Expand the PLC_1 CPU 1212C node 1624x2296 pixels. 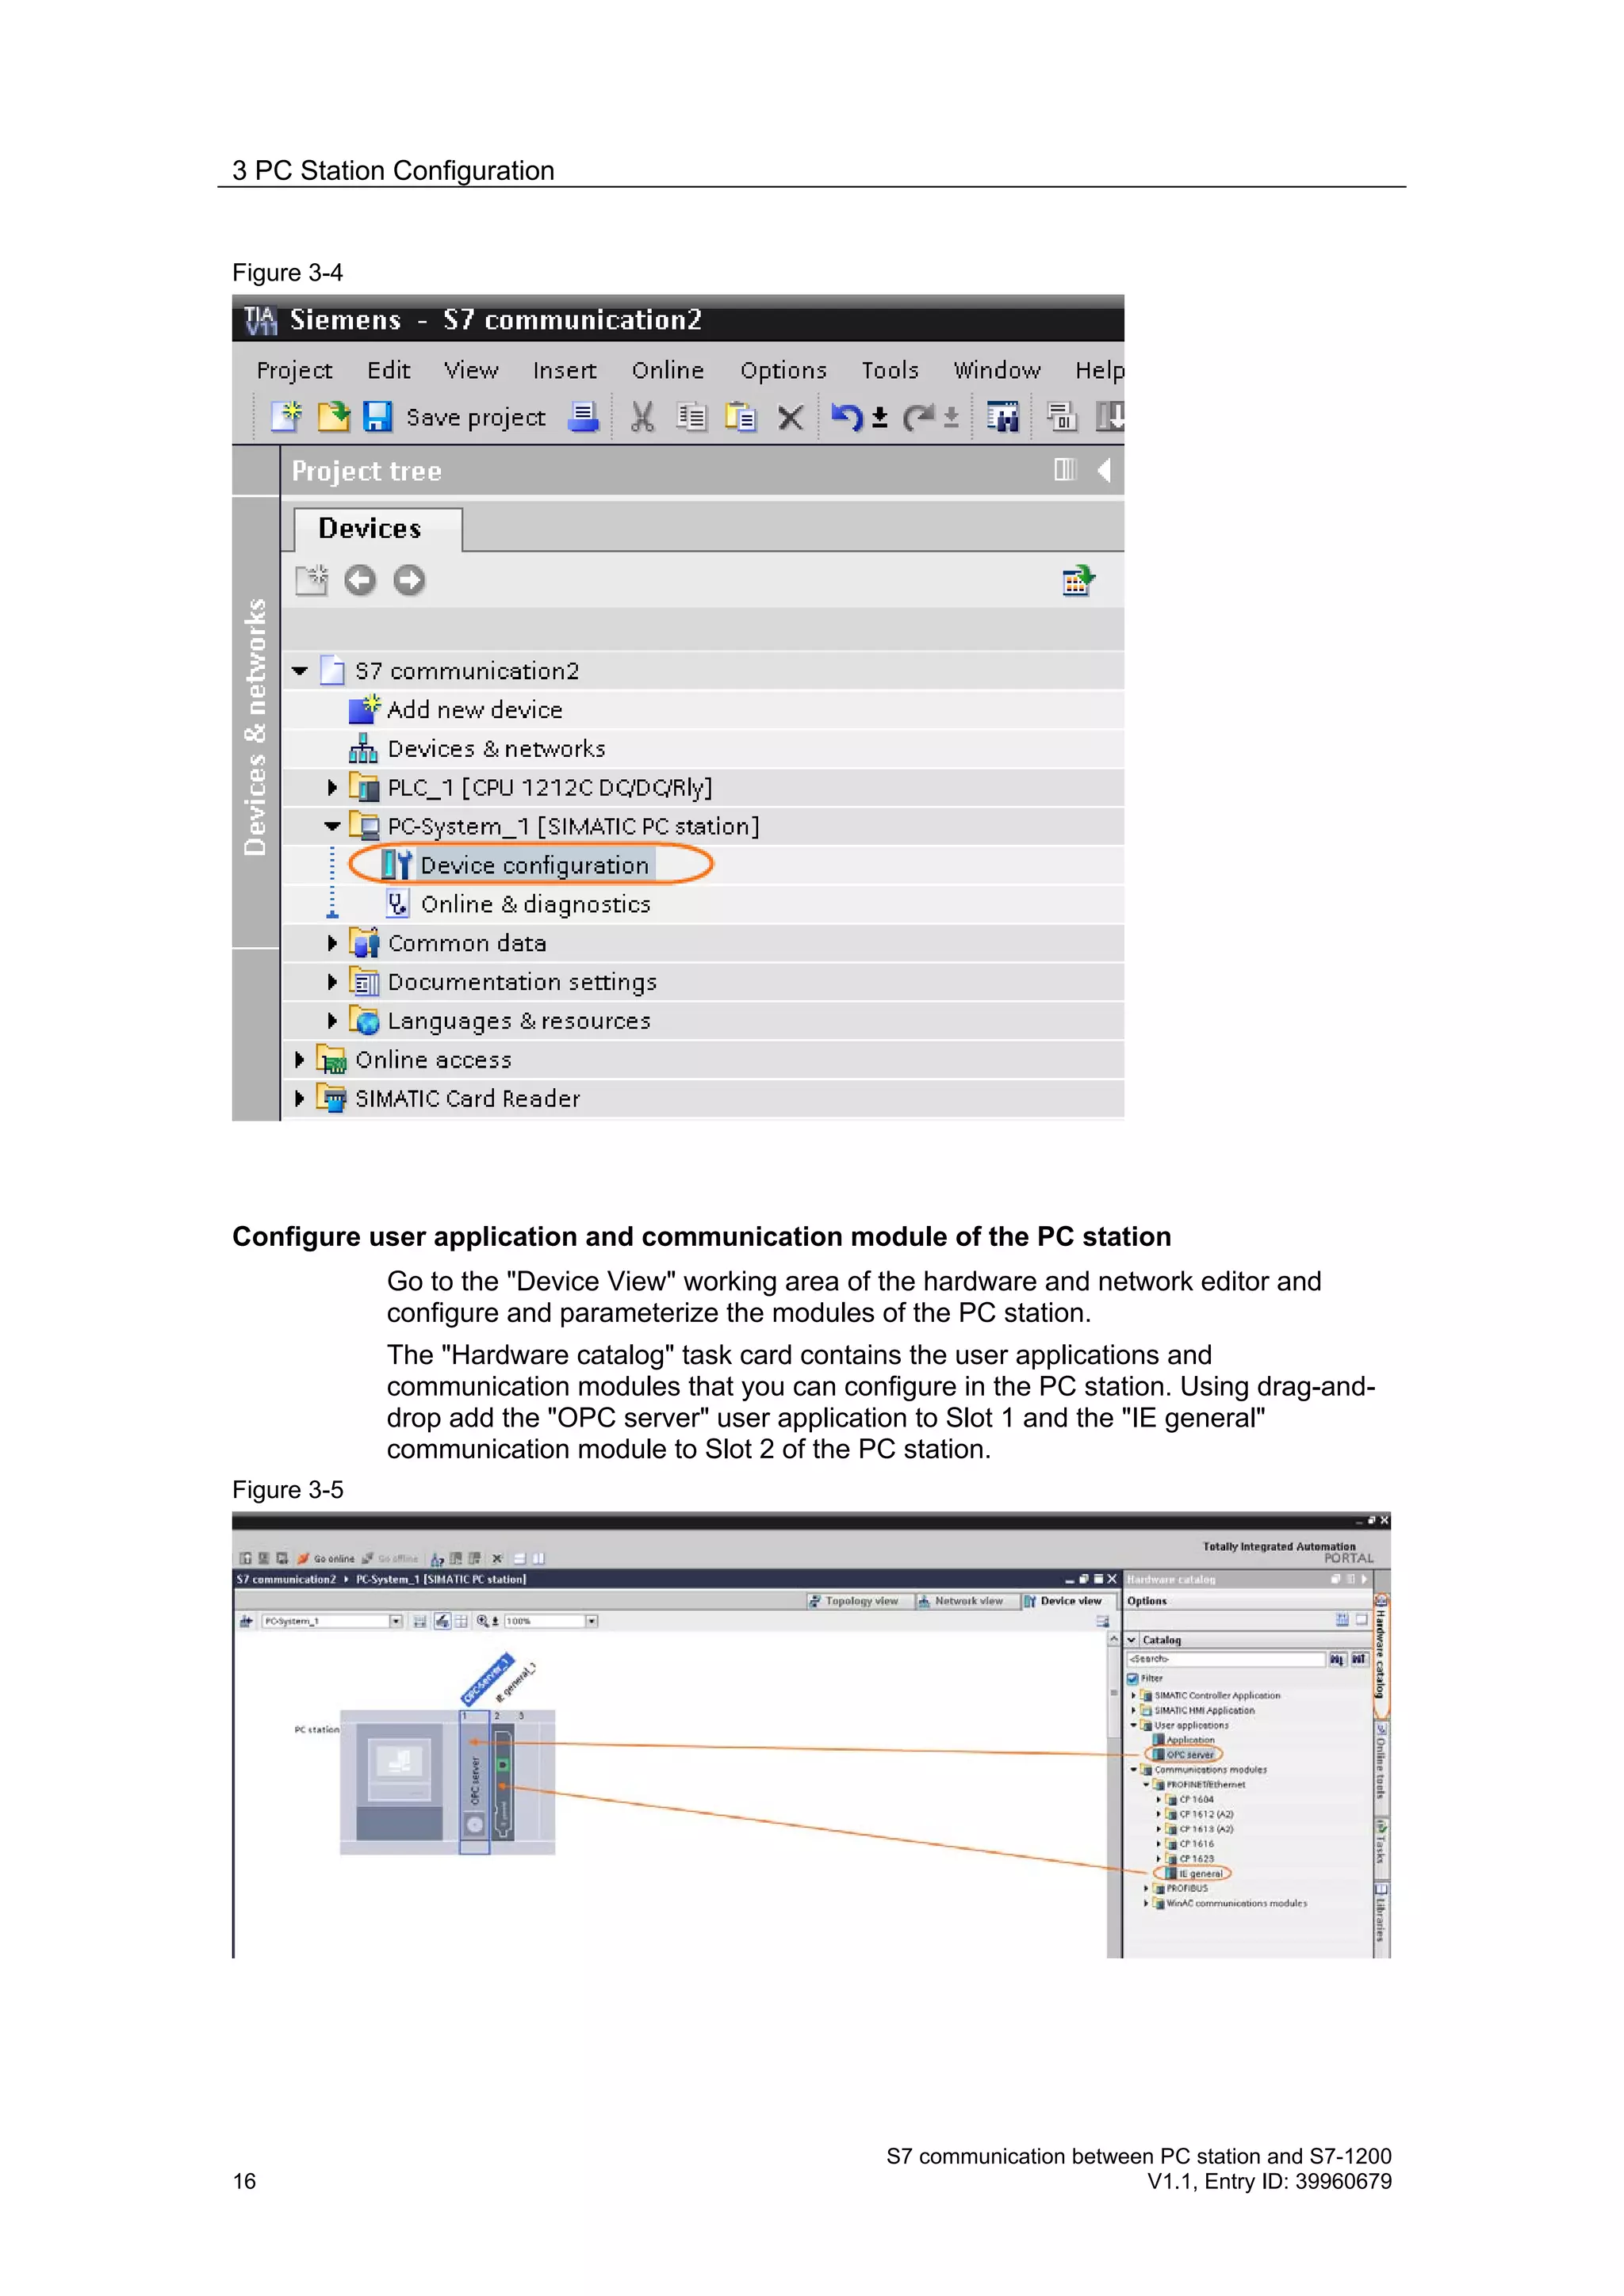[x=332, y=788]
